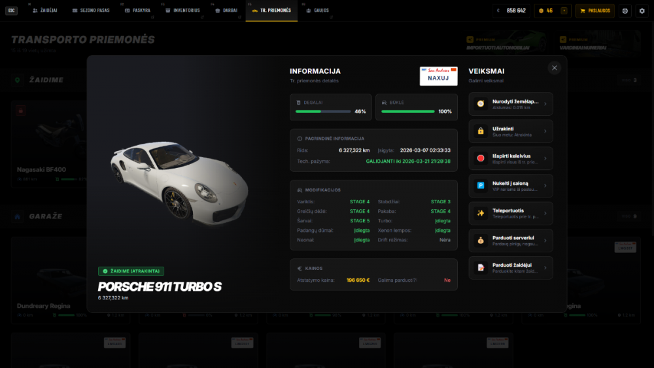This screenshot has height=368, width=654.
Task: Click the red circle icon for Išspirti keleivius
Action: (x=481, y=158)
